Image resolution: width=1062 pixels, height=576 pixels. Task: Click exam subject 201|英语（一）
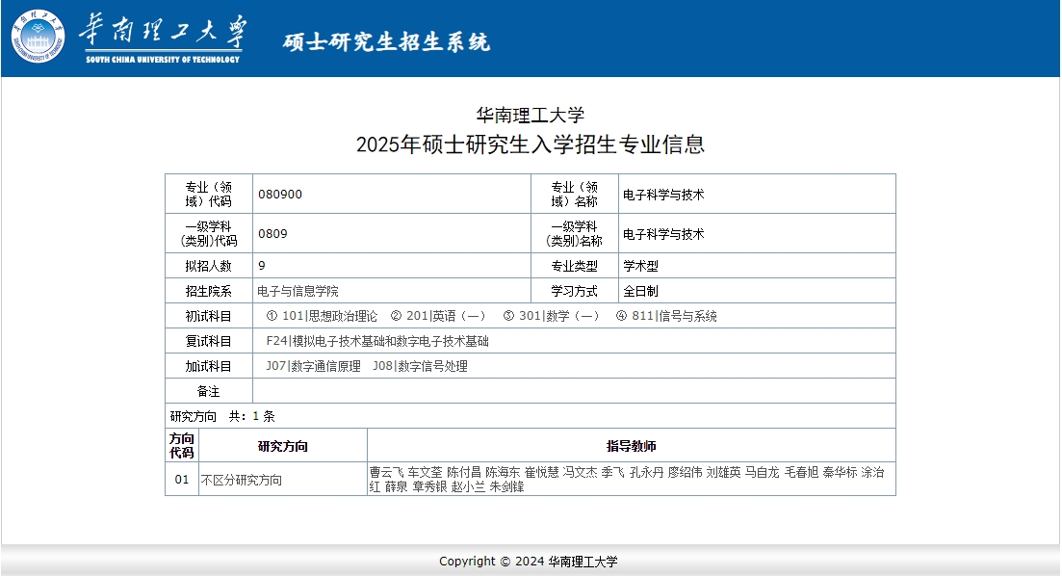tap(438, 316)
